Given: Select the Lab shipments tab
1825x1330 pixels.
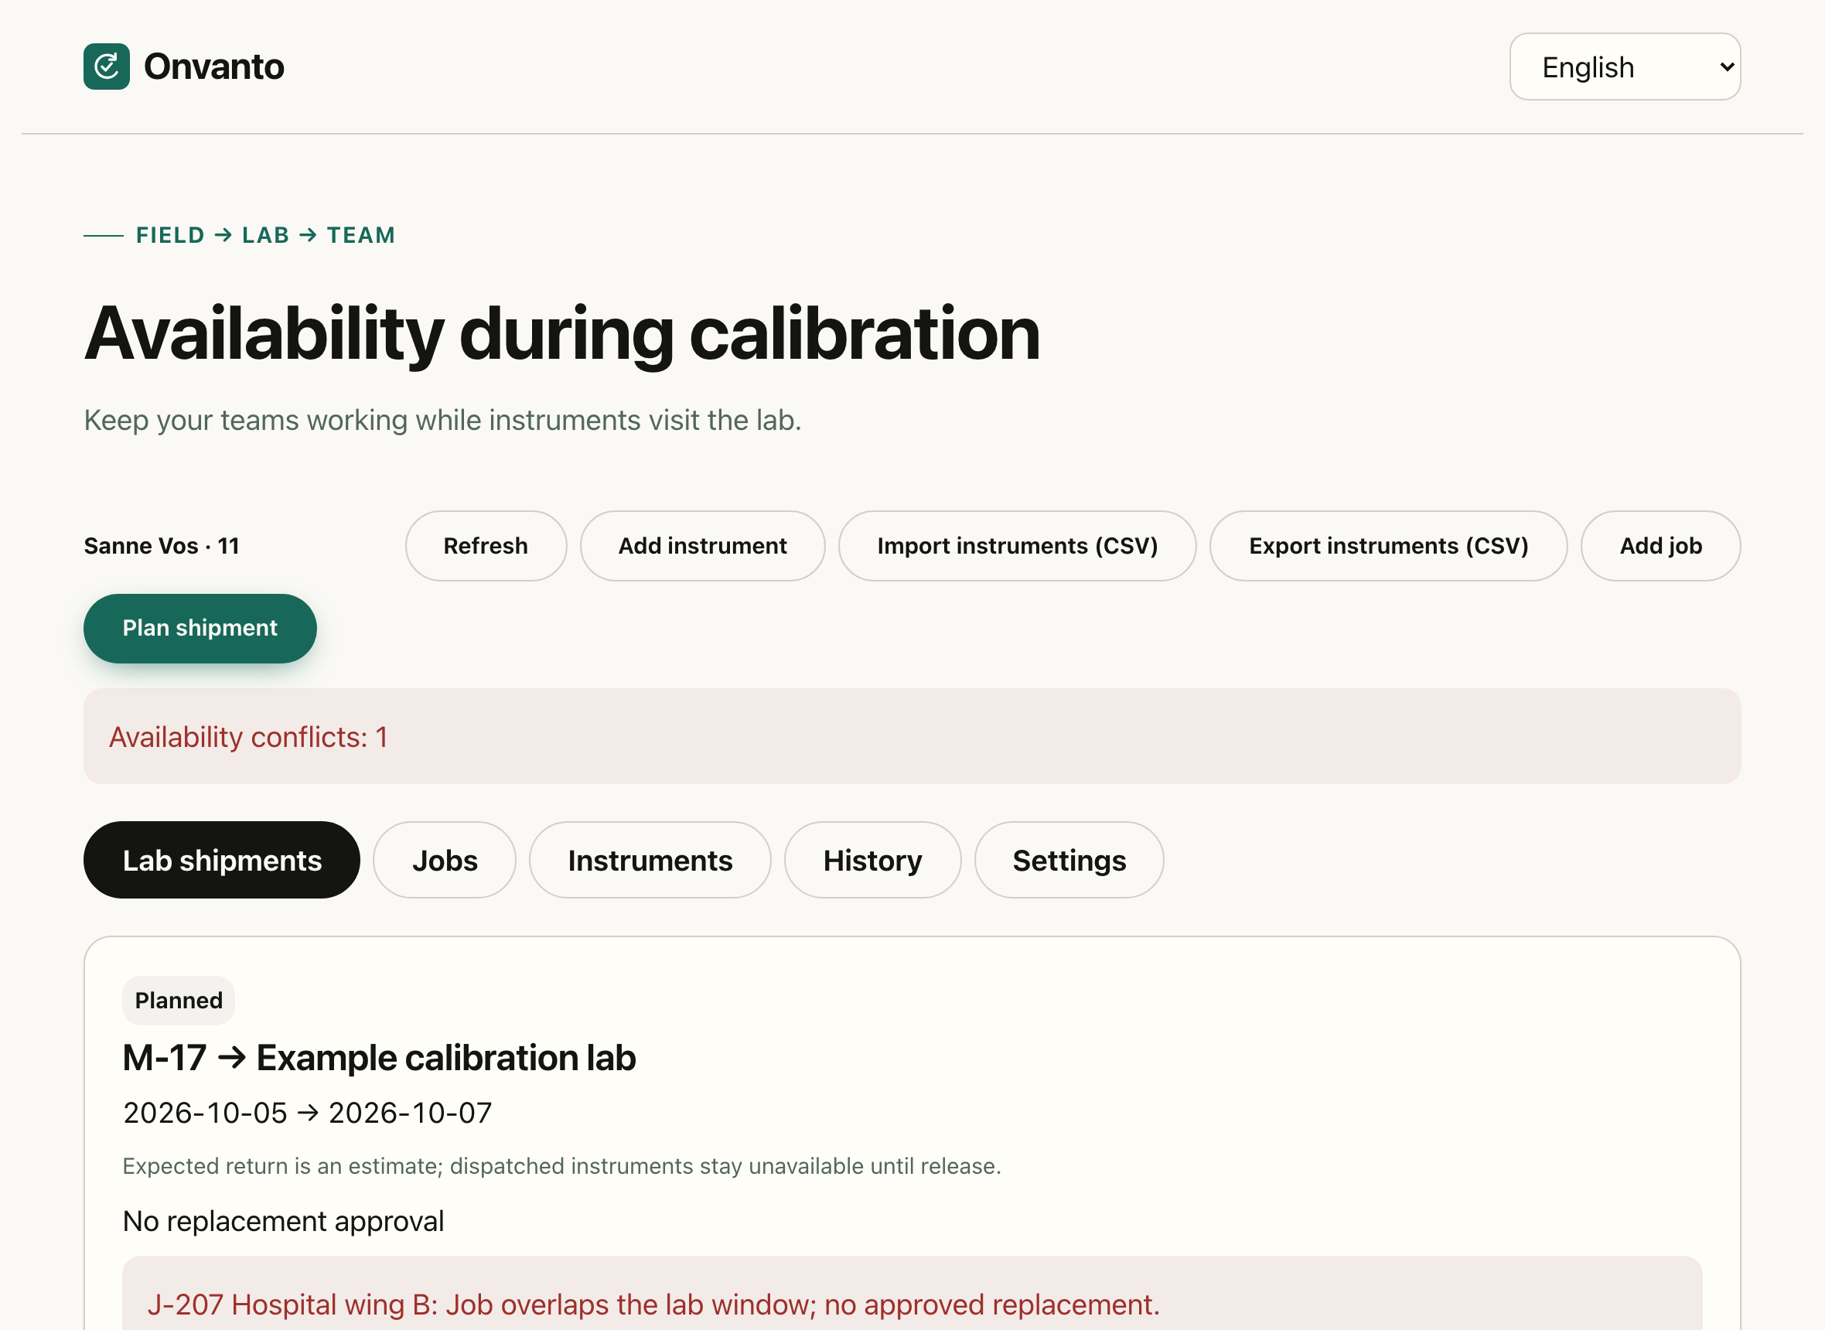Looking at the screenshot, I should coord(221,860).
